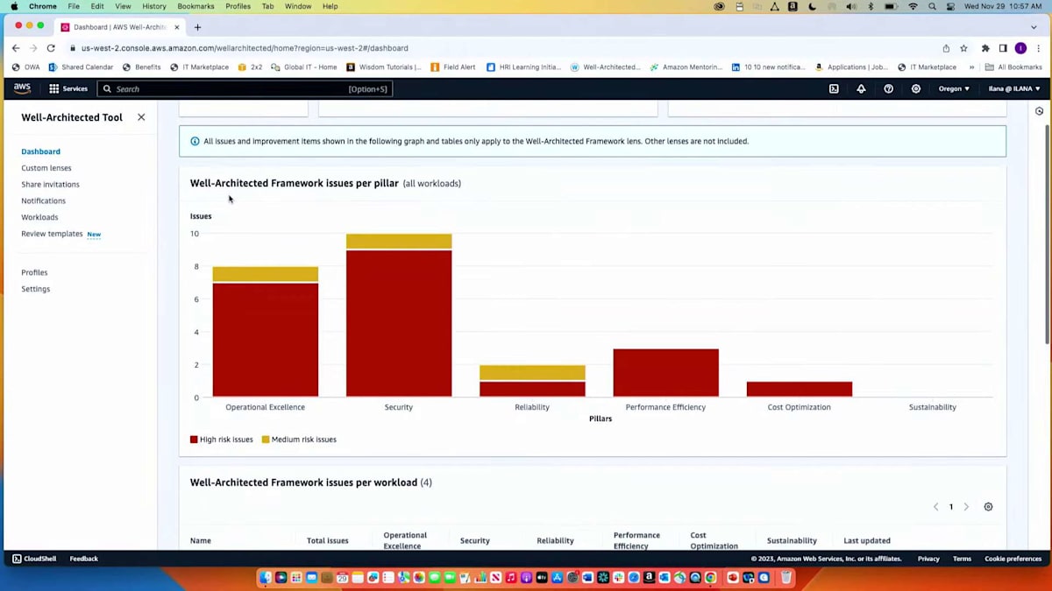Click CloudShell in footer

34,559
